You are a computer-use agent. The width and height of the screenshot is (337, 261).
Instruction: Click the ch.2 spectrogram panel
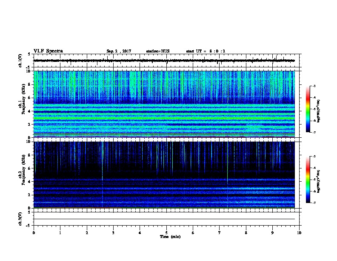(x=164, y=175)
